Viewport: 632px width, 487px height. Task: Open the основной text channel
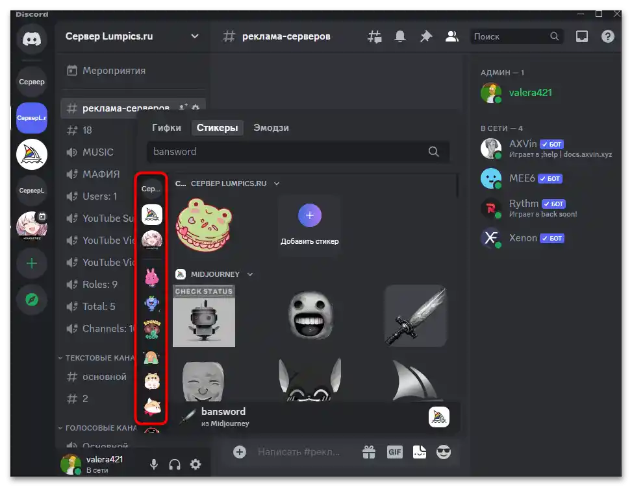(x=98, y=377)
